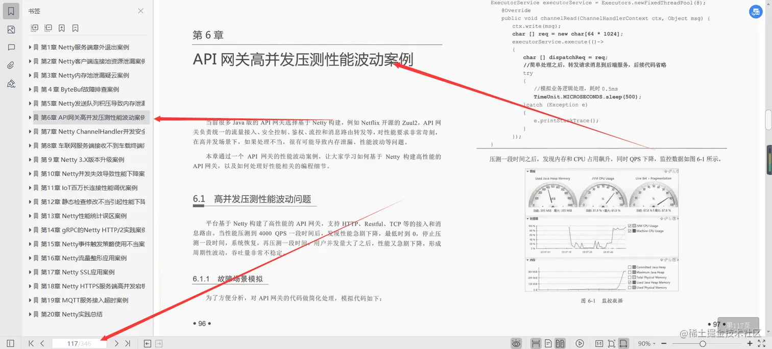The height and width of the screenshot is (349, 772).
Task: Expand all bookmark entries
Action: click(35, 28)
